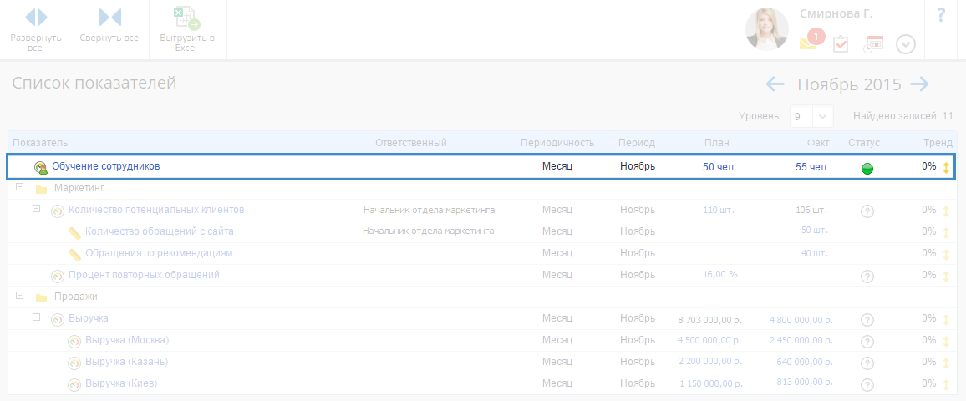Click the 16,00 % plan value
Viewport: 966px width, 401px height.
720,274
